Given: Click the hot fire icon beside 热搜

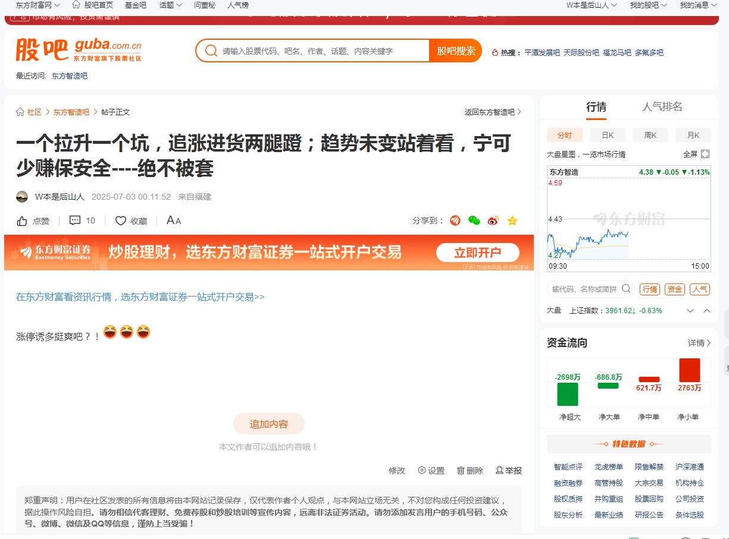Looking at the screenshot, I should 495,52.
